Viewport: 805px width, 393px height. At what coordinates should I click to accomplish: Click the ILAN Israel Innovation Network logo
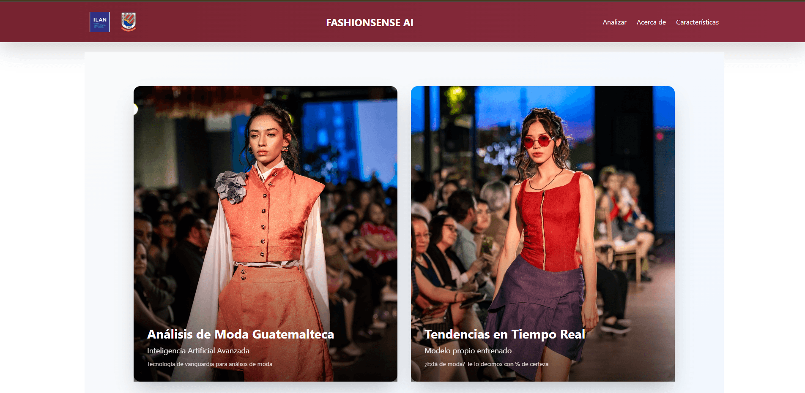pyautogui.click(x=99, y=21)
